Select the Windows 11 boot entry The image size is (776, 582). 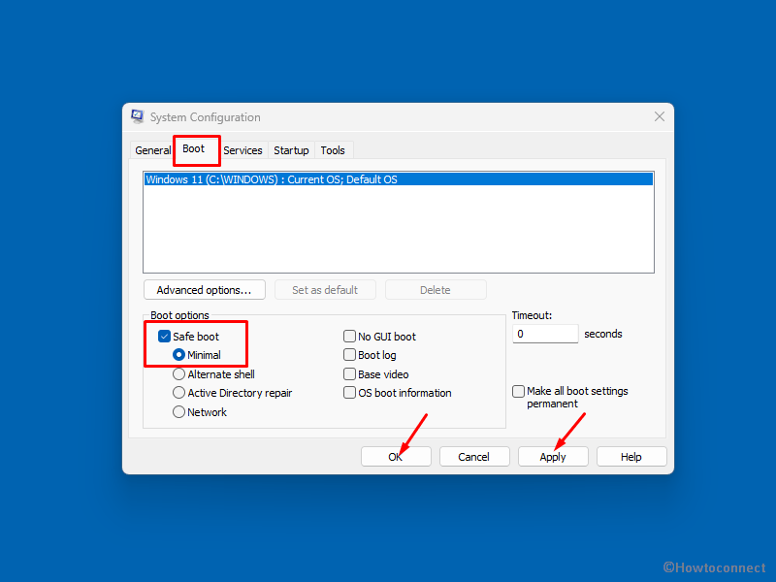coord(399,179)
